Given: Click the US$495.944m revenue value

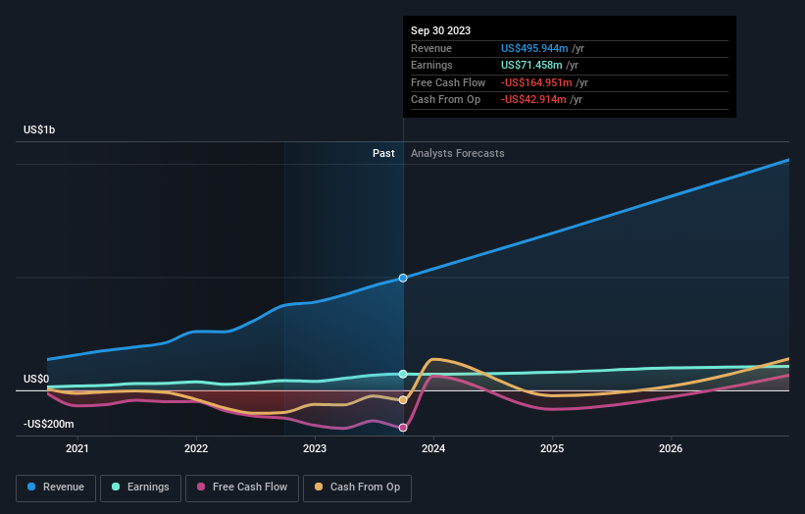Looking at the screenshot, I should 534,48.
